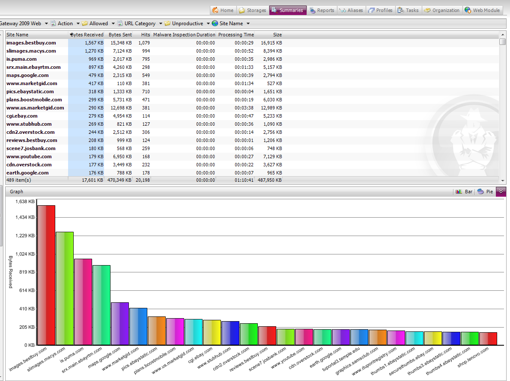Click the blue www.marketgid.com bar in graph
This screenshot has height=381, width=510.
point(138,326)
